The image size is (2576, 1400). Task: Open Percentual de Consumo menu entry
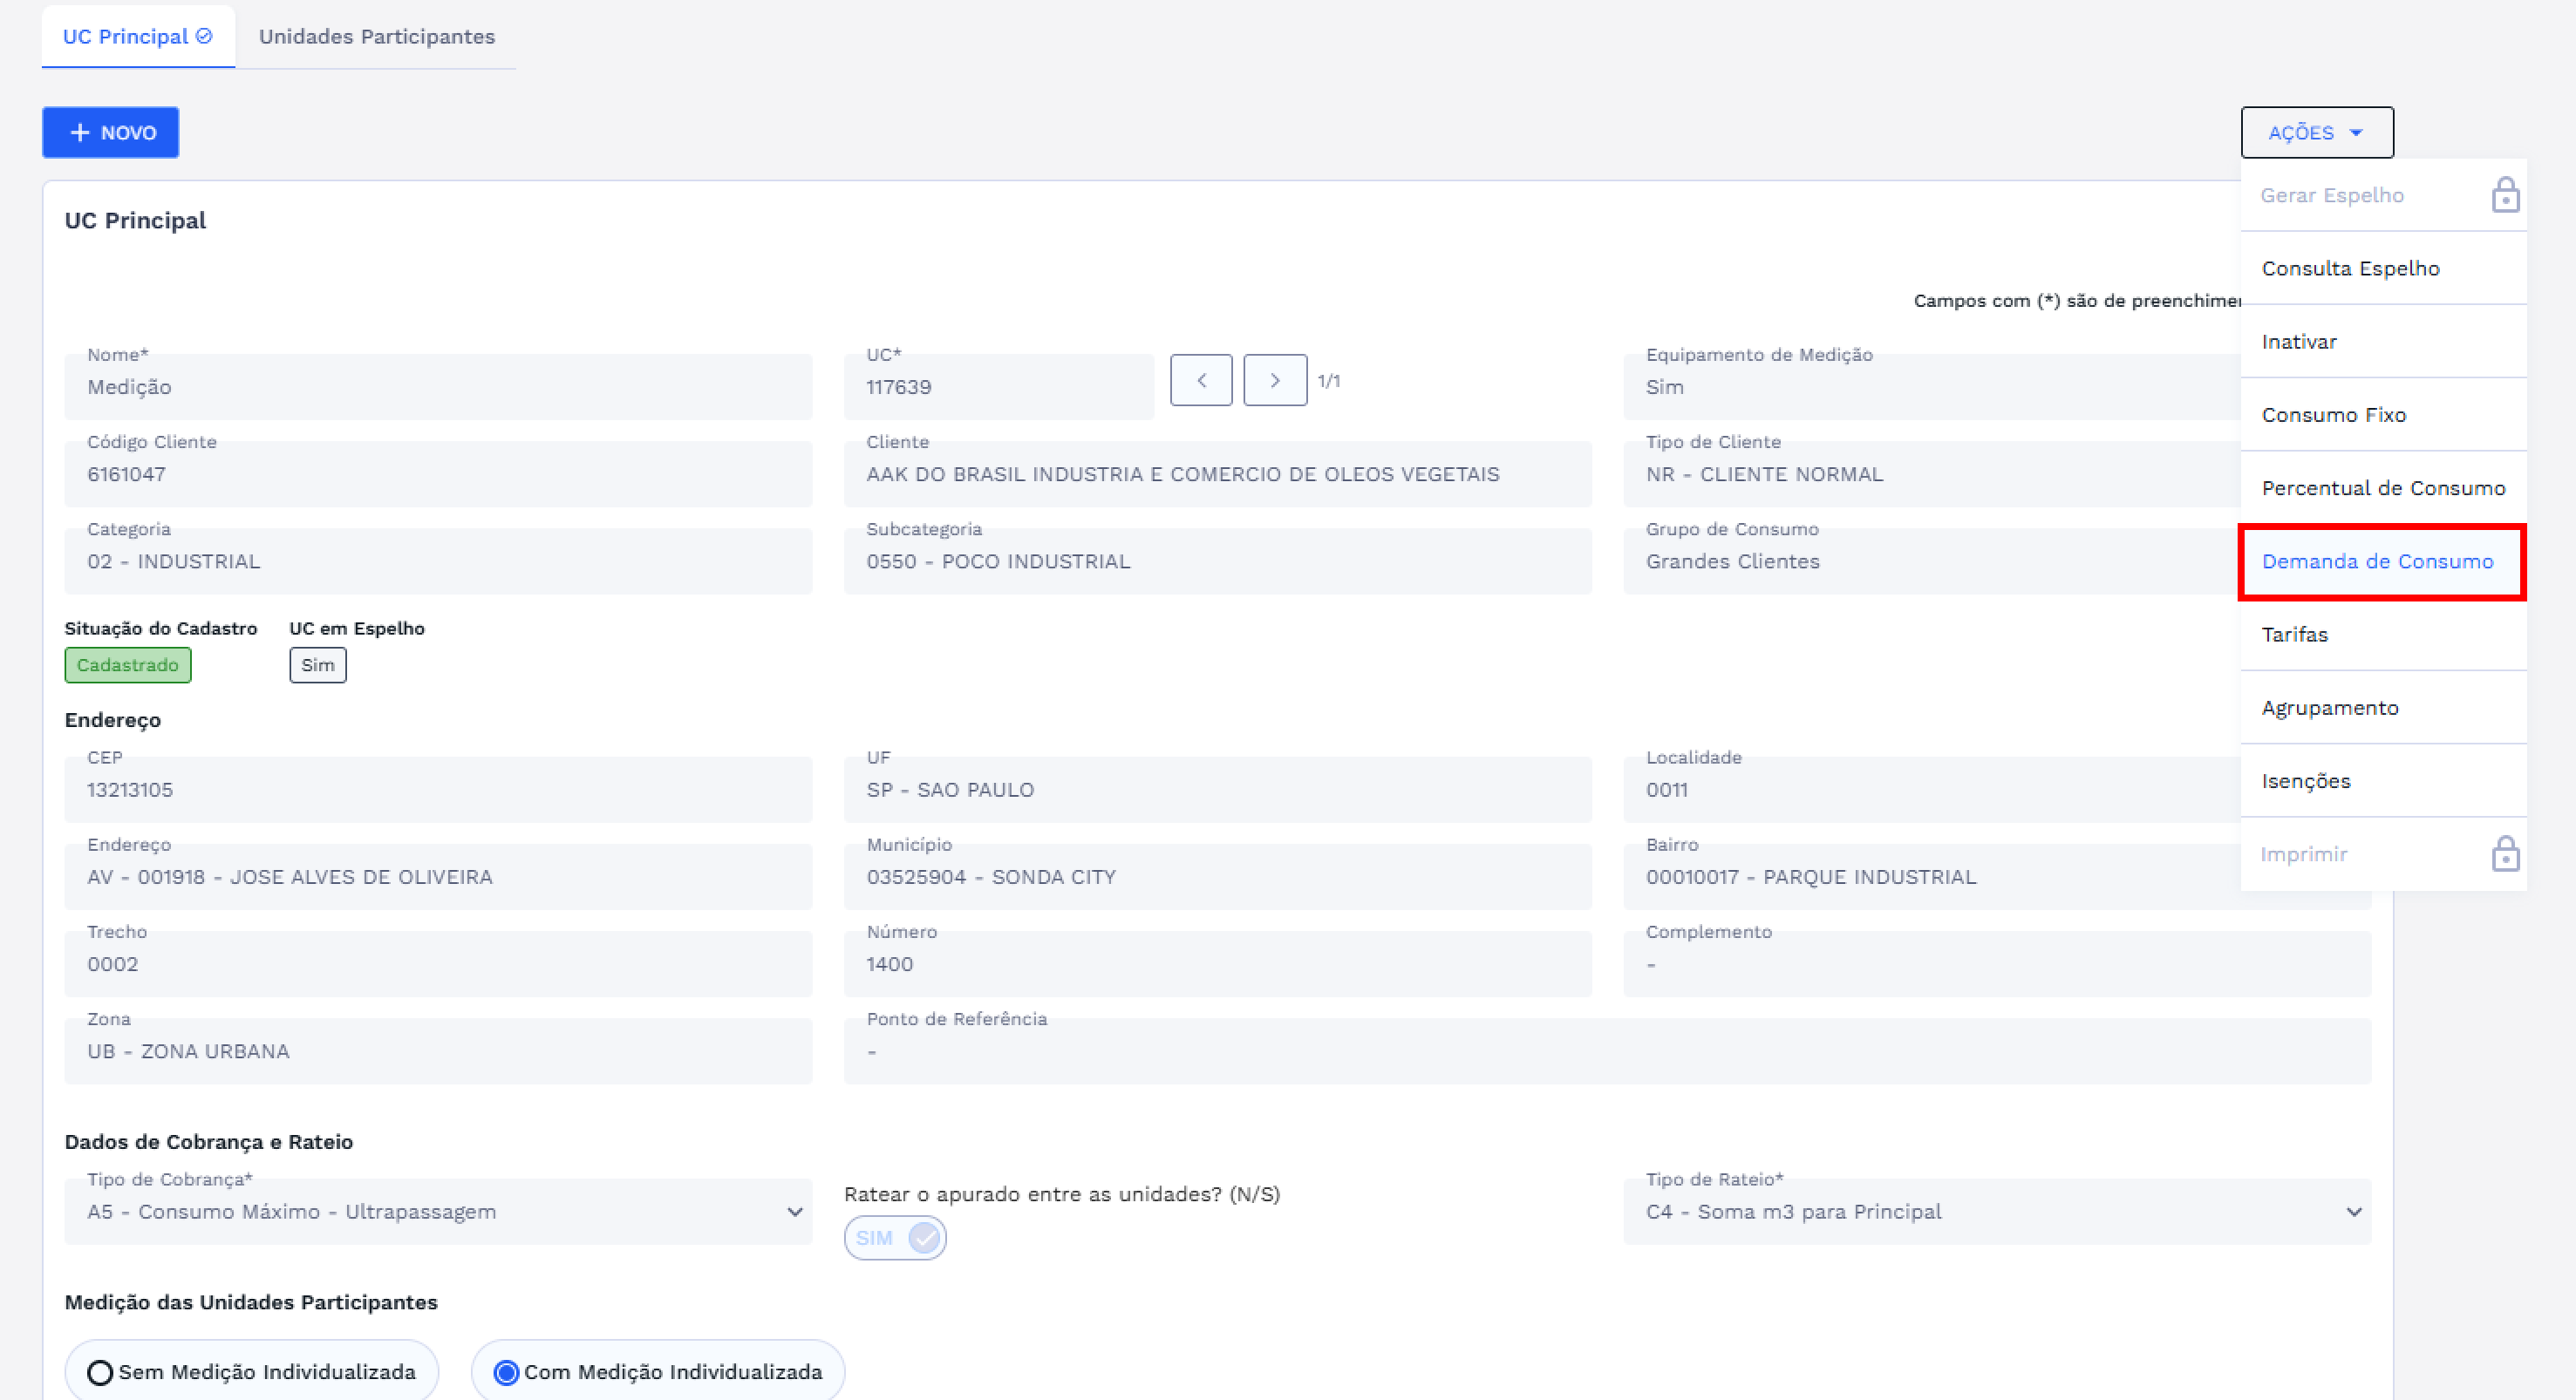click(2382, 488)
